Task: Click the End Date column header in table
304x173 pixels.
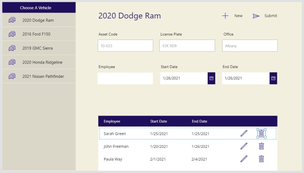Action: click(x=199, y=121)
